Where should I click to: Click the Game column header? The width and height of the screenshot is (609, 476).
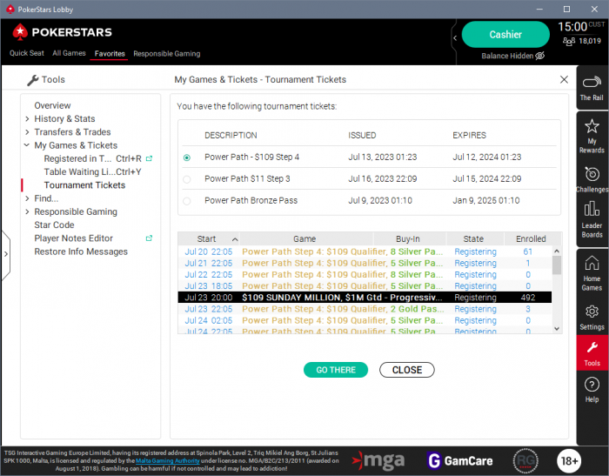click(x=306, y=238)
